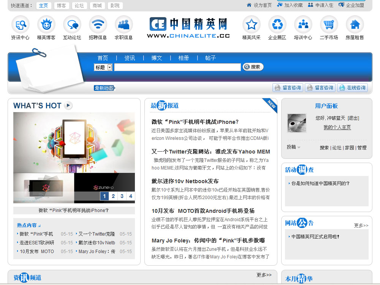This screenshot has height=285, width=380.
Task: Click the first 留言咨询 button
Action: click(x=288, y=87)
